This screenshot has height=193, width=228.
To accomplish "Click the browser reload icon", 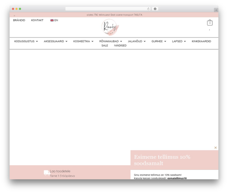I will tap(148, 9).
